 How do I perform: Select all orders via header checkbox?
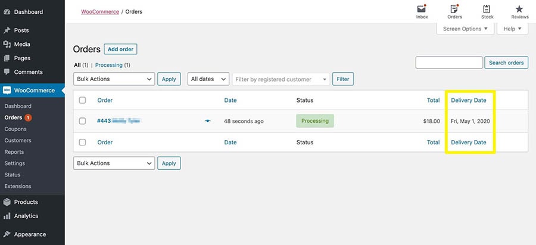pyautogui.click(x=82, y=100)
